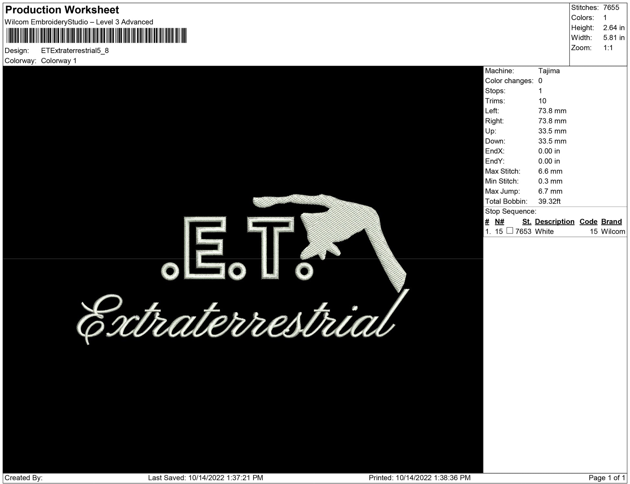Click the Total Bobbin 39.32ft value
The width and height of the screenshot is (630, 484).
tap(549, 201)
